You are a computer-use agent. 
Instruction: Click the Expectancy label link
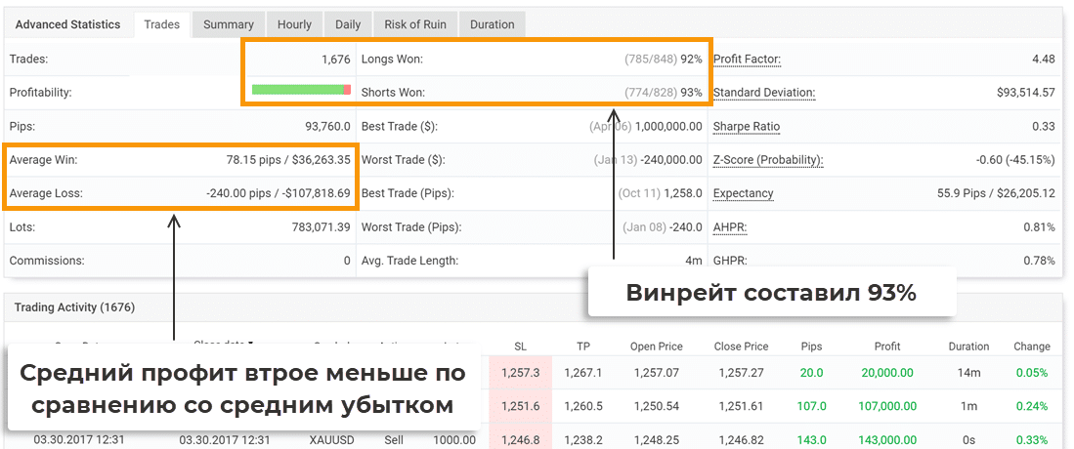(743, 193)
